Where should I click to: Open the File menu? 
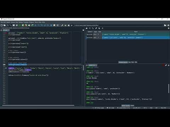coord(1,22)
